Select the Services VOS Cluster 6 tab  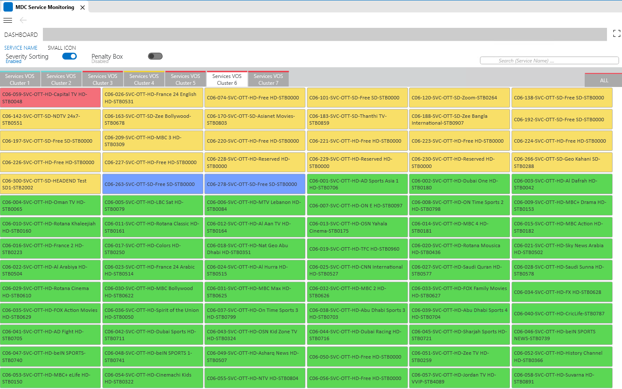click(x=227, y=79)
